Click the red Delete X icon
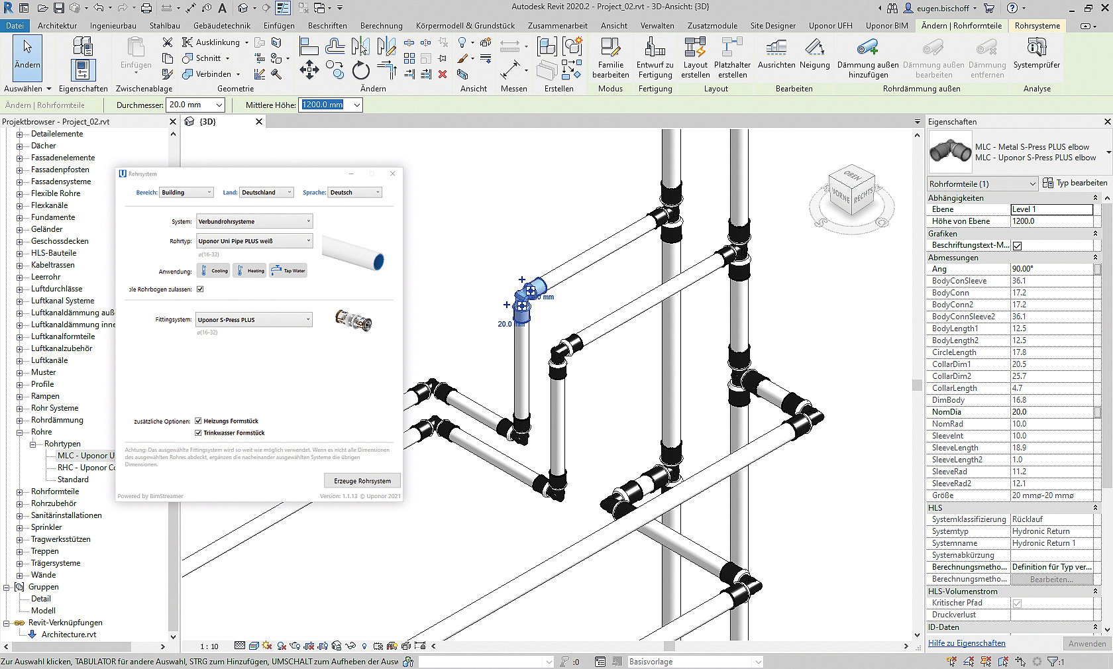This screenshot has height=669, width=1113. click(x=443, y=74)
